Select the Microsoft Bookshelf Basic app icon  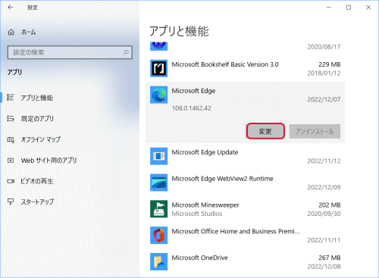click(158, 68)
